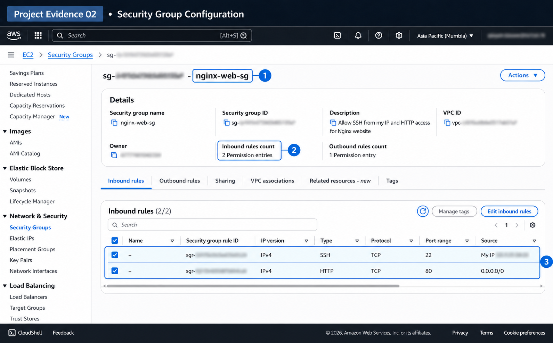Uncheck the HTTP rule row checkbox
The height and width of the screenshot is (343, 553).
[115, 271]
